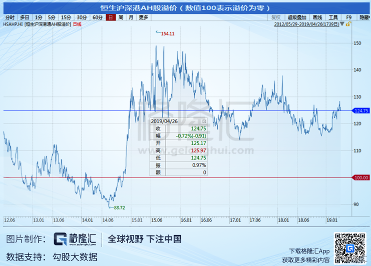Screen dimensions: 371x266
Task: Choose the 30分 period
Action: point(82,17)
